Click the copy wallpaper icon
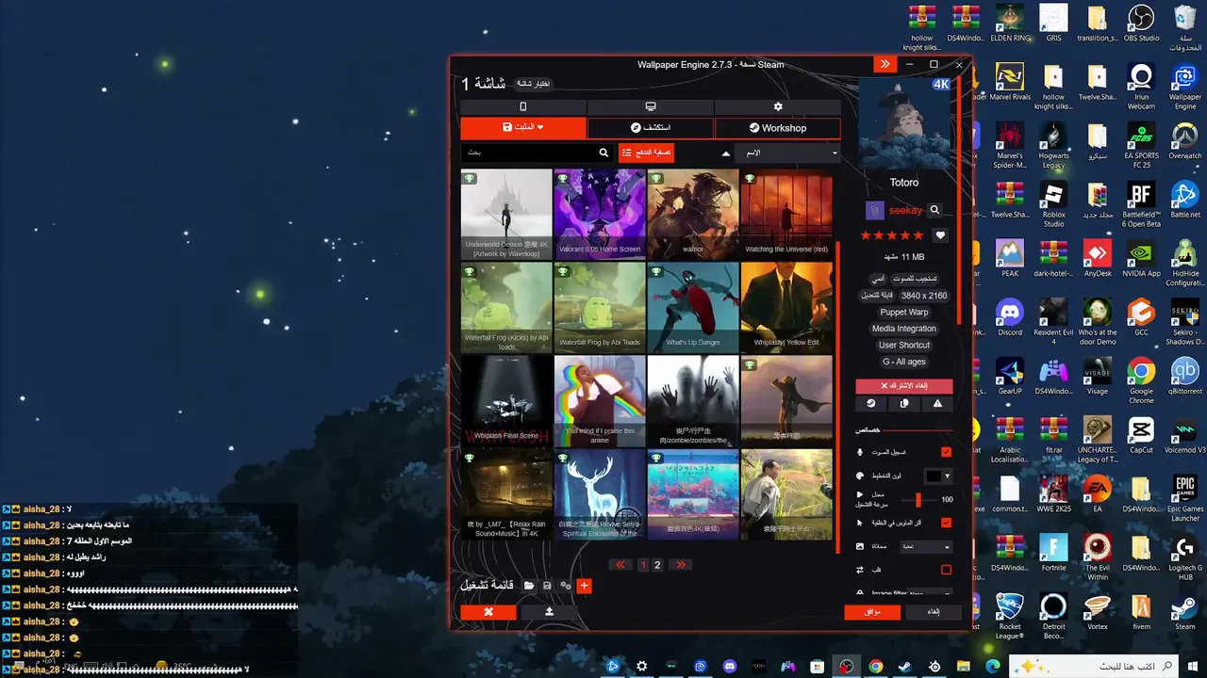 pyautogui.click(x=904, y=404)
